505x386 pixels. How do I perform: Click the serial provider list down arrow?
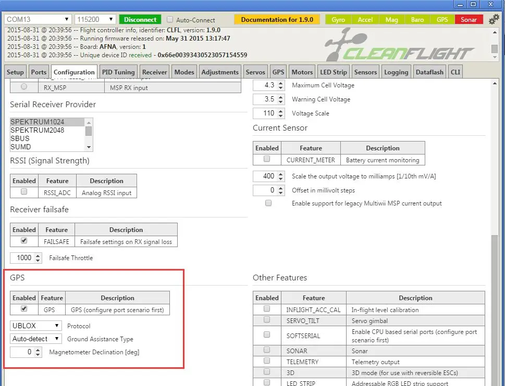pyautogui.click(x=89, y=147)
